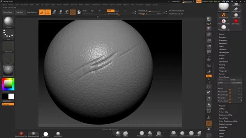Click the Switch button under Morph Target

click(x=236, y=80)
